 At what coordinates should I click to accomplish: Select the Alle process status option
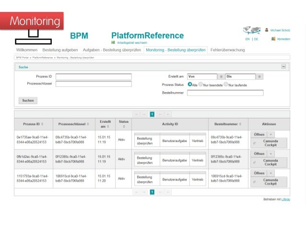point(189,84)
